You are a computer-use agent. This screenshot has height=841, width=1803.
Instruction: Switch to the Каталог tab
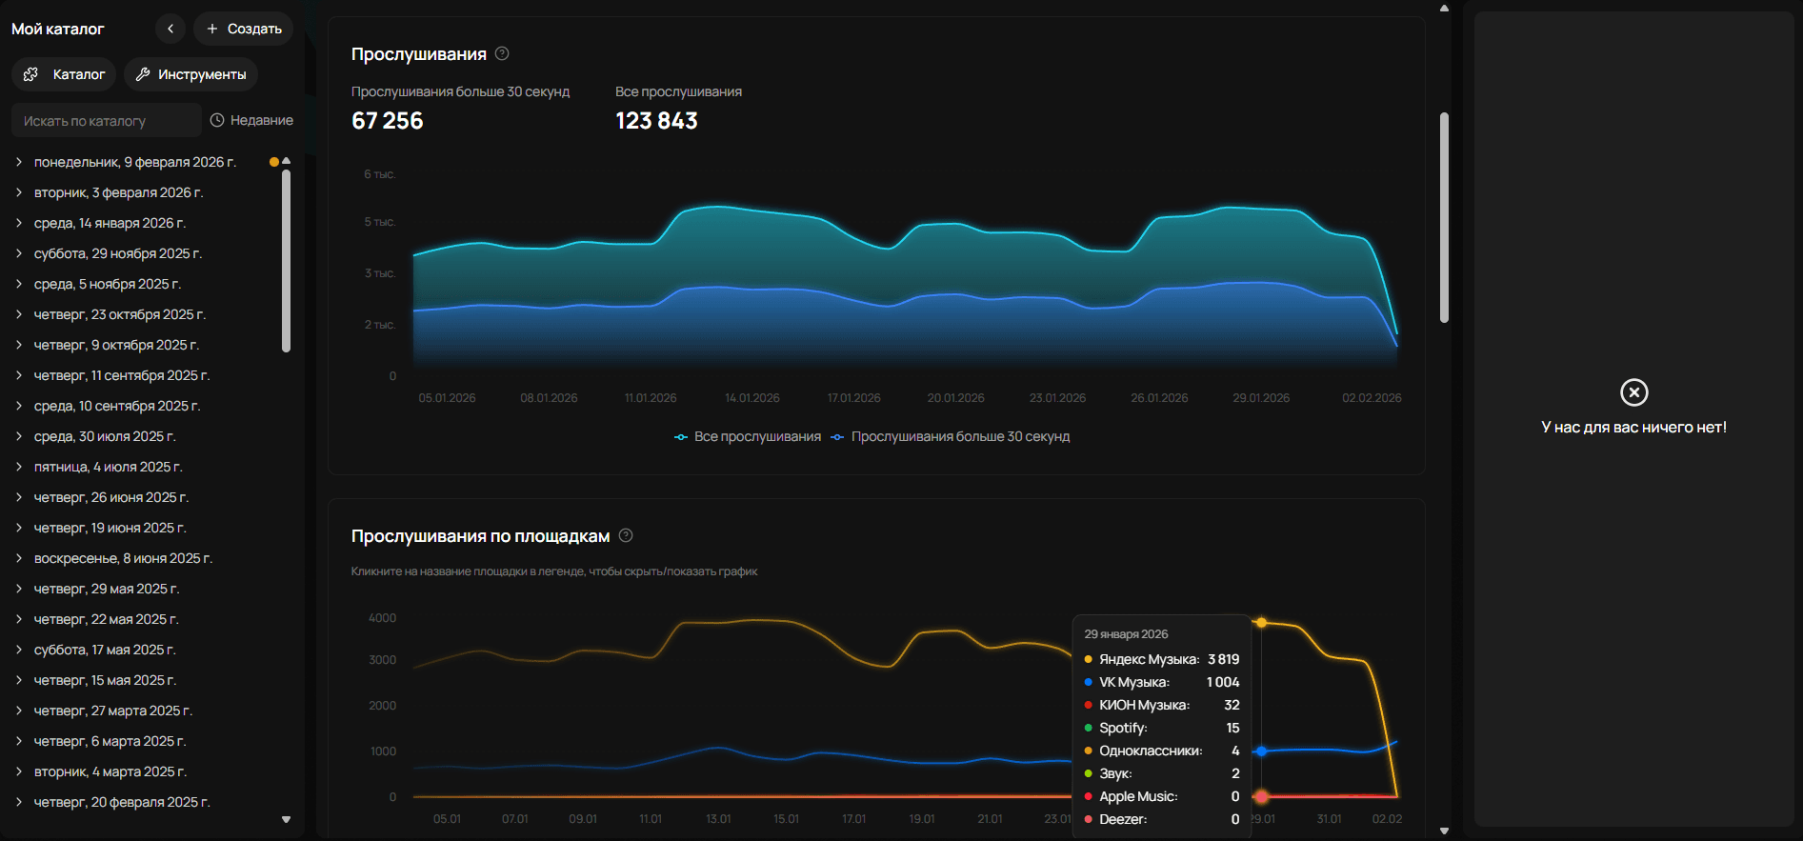tap(65, 74)
